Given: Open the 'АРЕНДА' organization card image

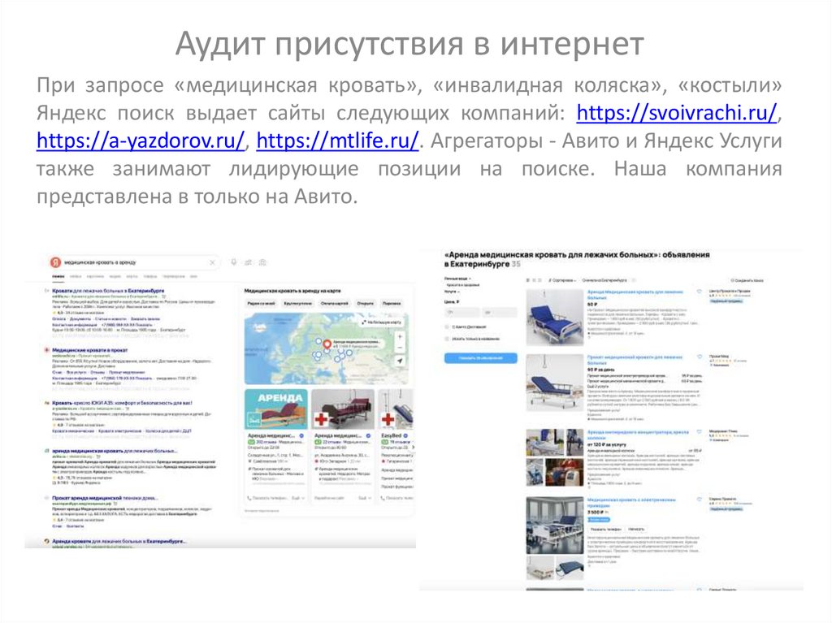Looking at the screenshot, I should point(276,409).
